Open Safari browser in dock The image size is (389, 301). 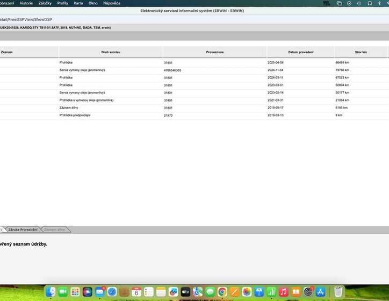(x=112, y=292)
